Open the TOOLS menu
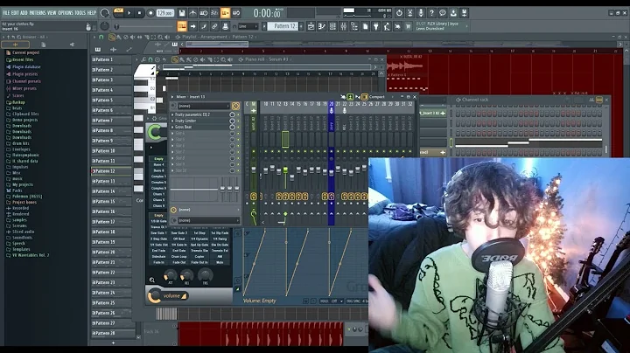Viewport: 630px width, 353px height. pos(80,13)
